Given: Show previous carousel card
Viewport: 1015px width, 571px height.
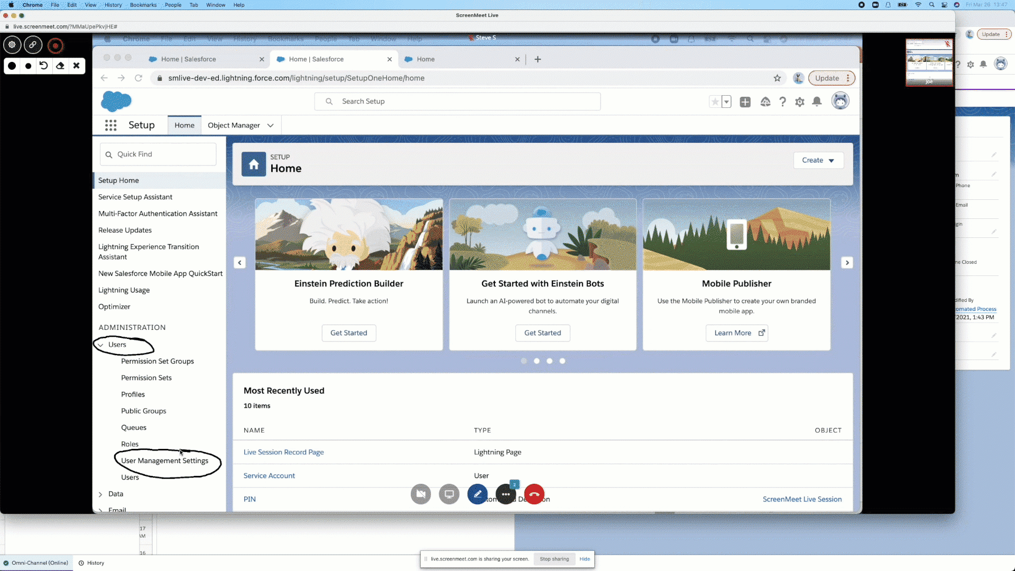Looking at the screenshot, I should [x=239, y=263].
